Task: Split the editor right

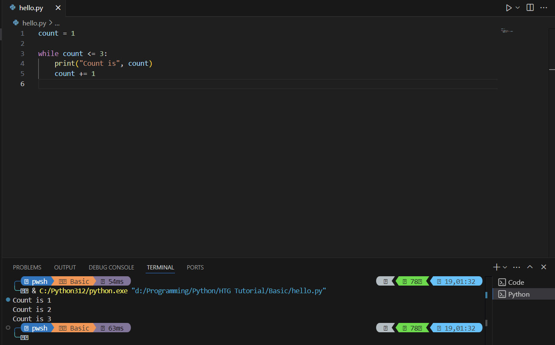Action: [530, 8]
